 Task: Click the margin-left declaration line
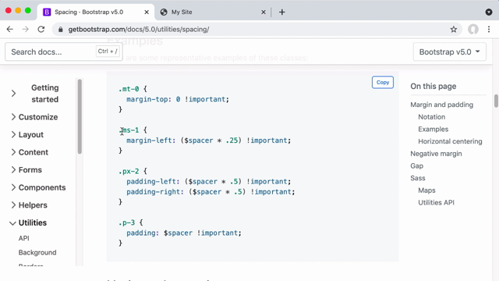(208, 140)
